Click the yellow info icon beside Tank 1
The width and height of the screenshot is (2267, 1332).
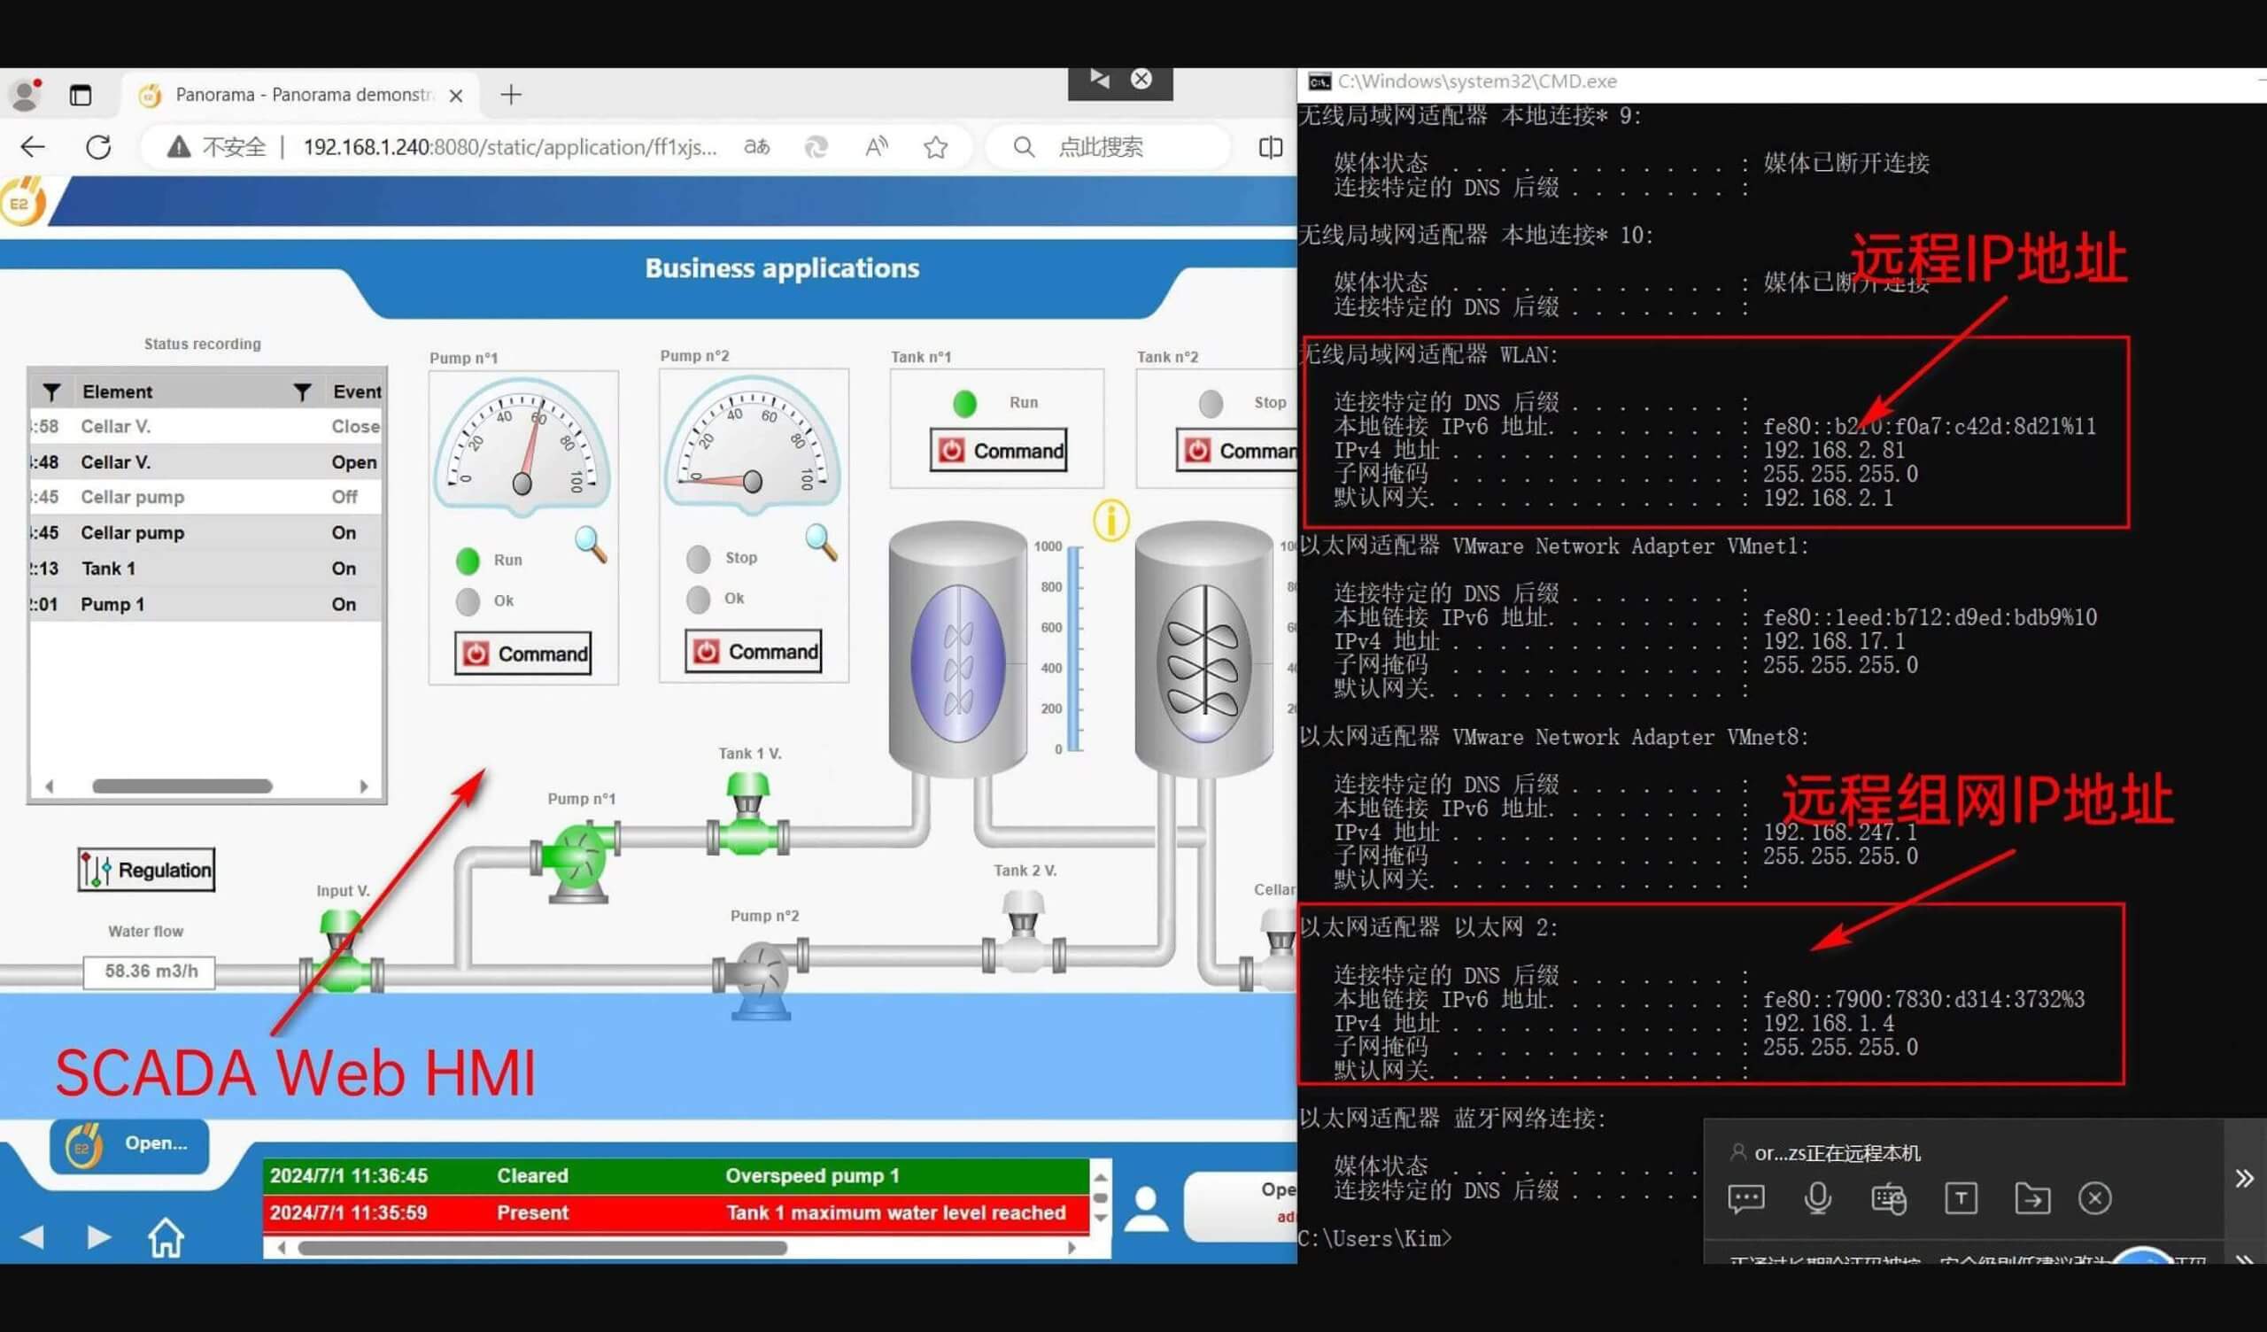1110,520
